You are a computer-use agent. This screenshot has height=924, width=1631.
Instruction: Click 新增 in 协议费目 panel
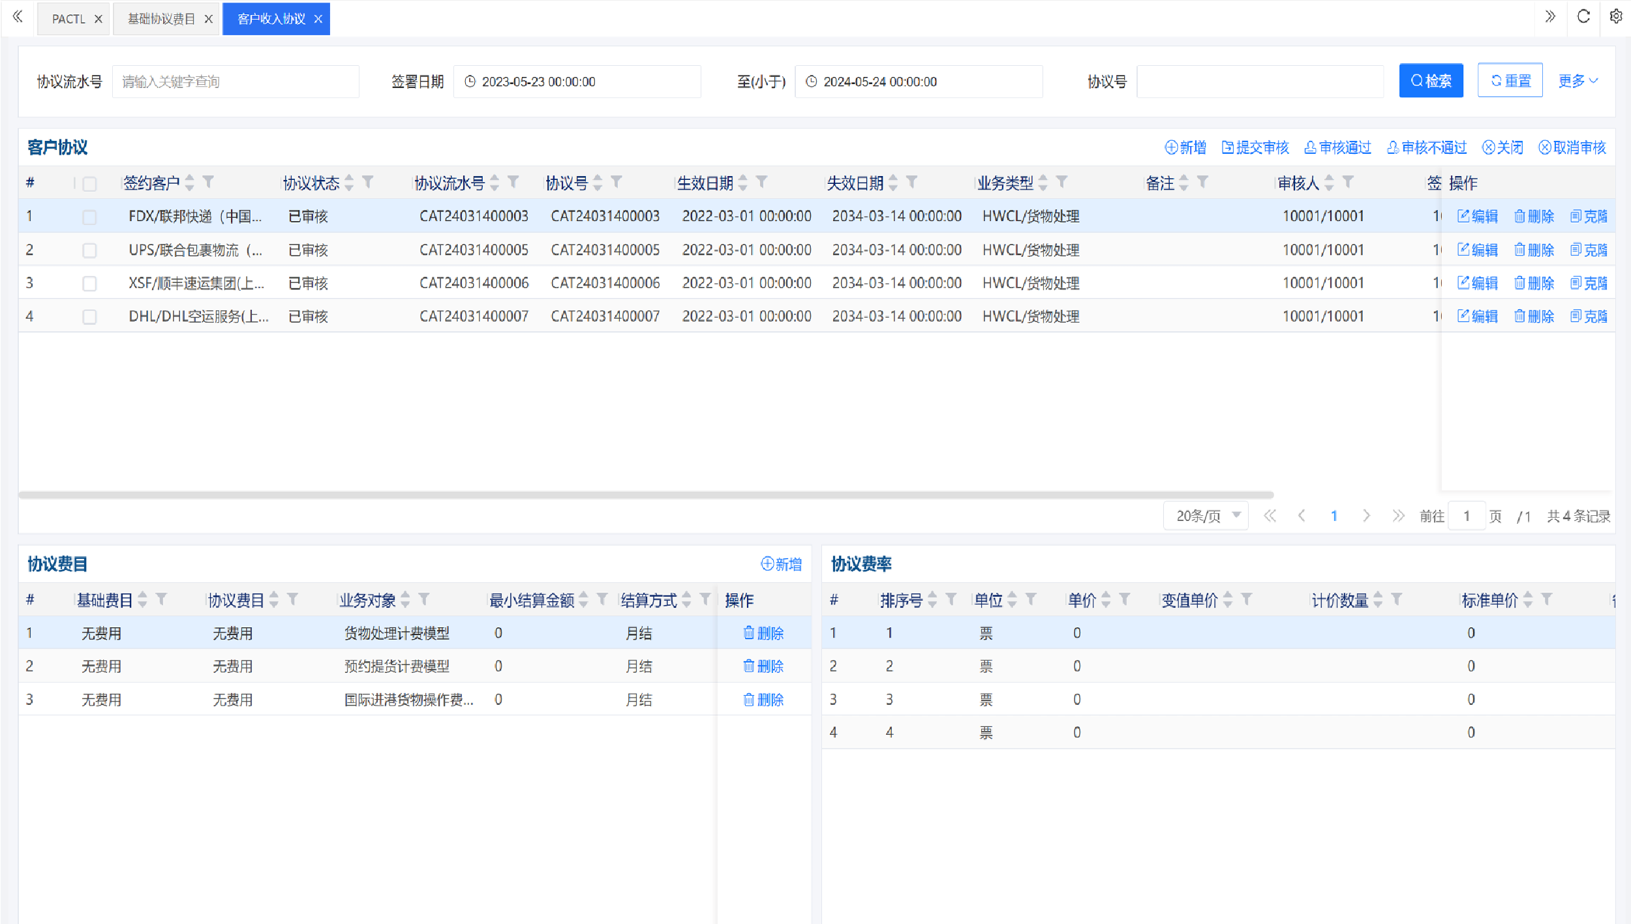coord(782,564)
